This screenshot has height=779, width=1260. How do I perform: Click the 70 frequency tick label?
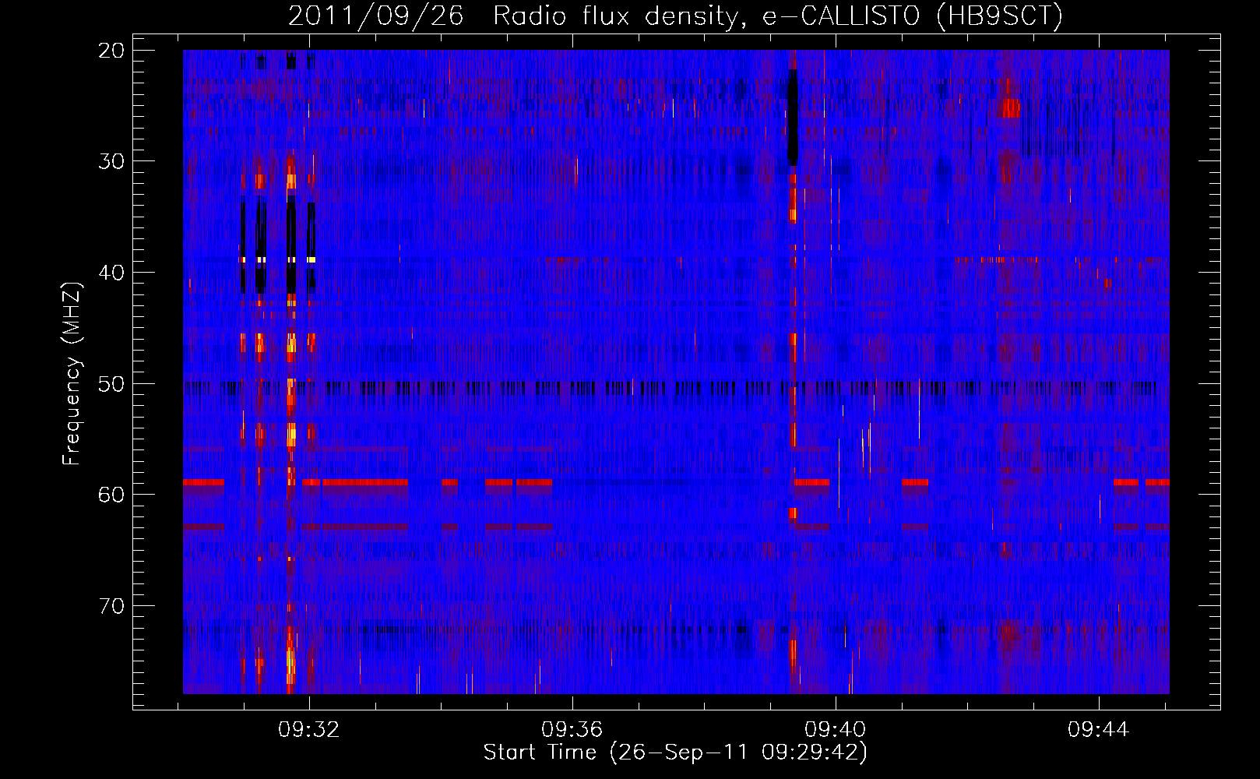pyautogui.click(x=112, y=606)
